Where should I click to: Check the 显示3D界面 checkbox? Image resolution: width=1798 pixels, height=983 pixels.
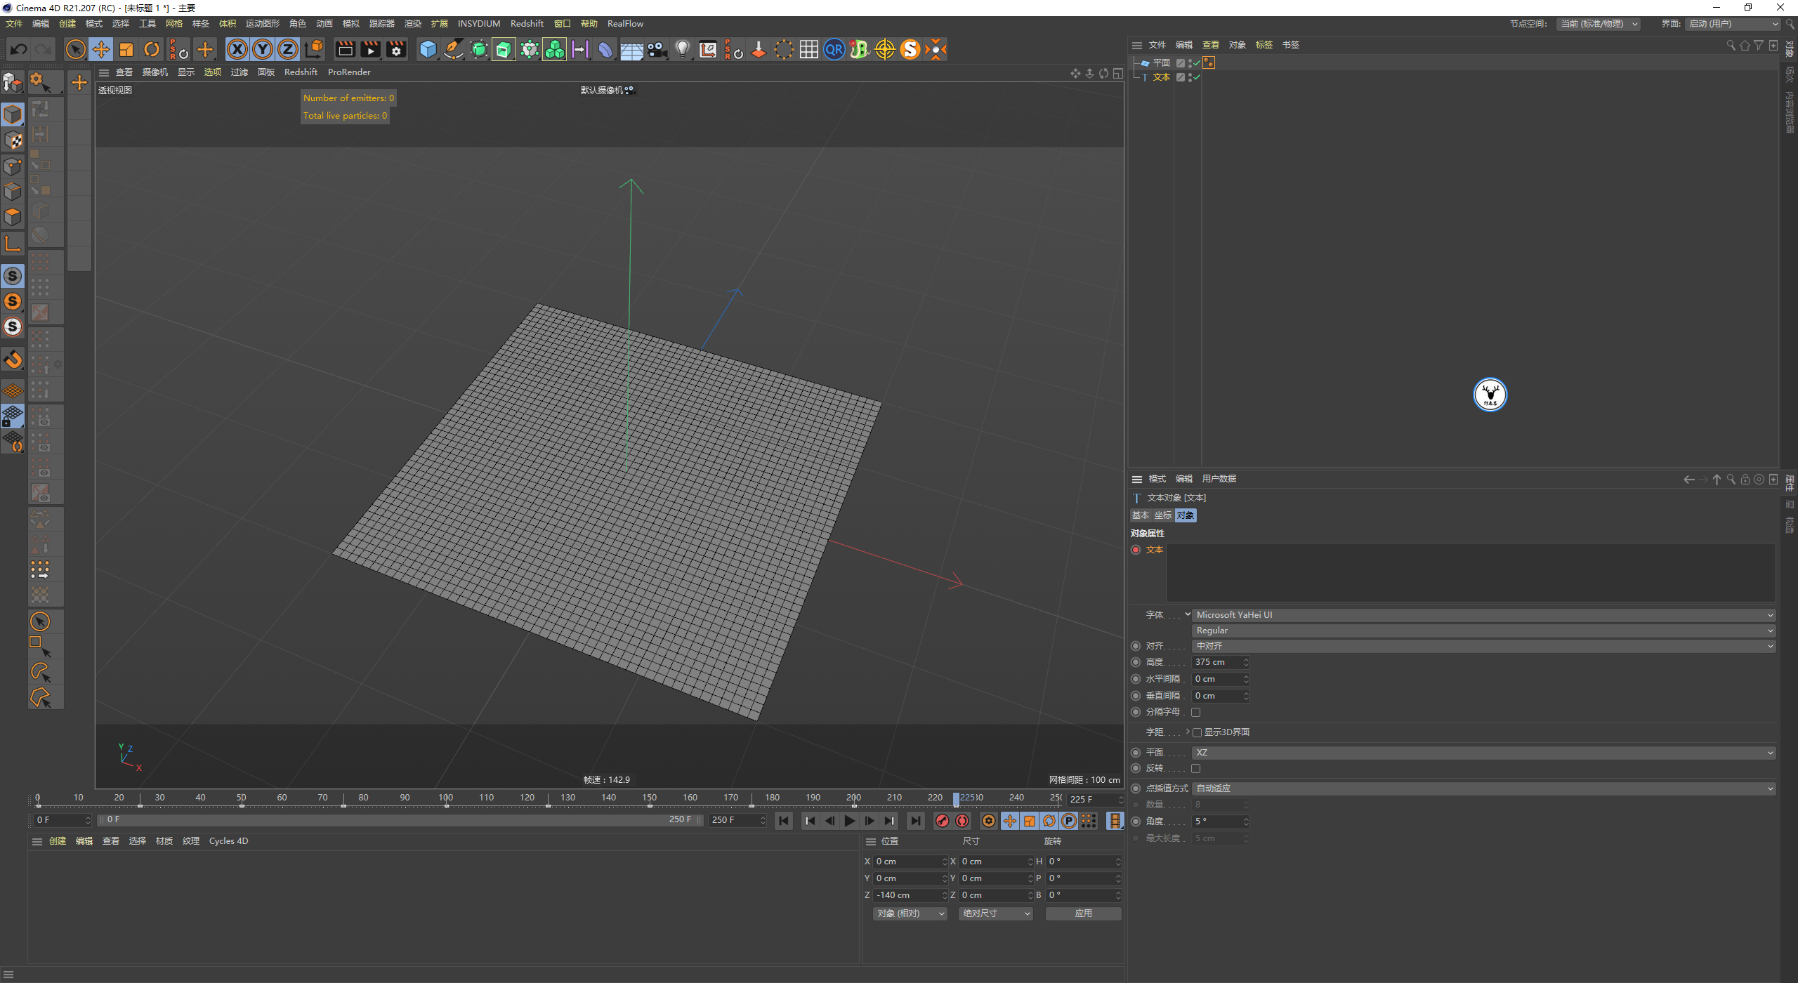(1197, 732)
